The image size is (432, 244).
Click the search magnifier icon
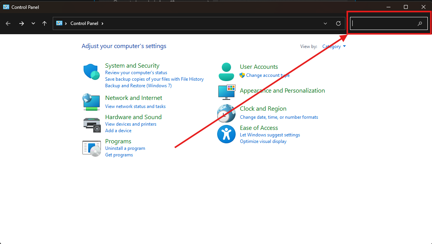(420, 24)
